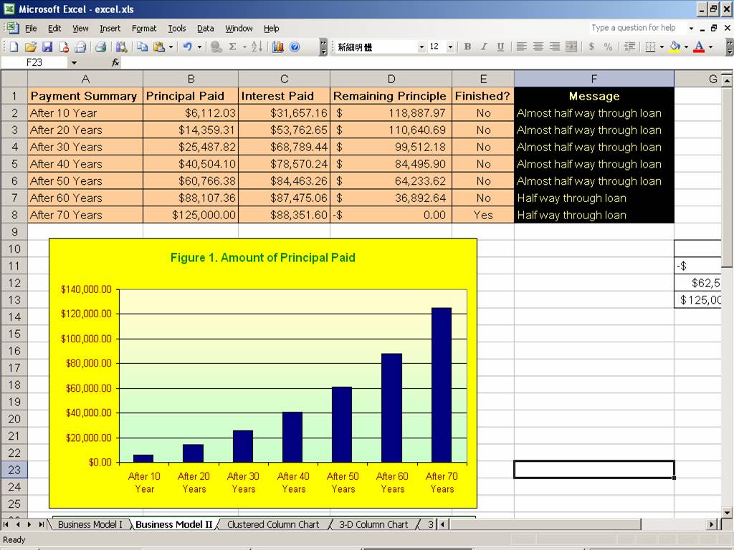Image resolution: width=734 pixels, height=550 pixels.
Task: Click the Copy icon in toolbar
Action: click(142, 47)
